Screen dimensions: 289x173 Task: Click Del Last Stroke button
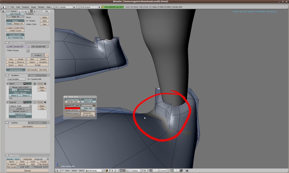click(88, 115)
